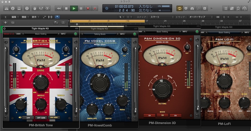The width and height of the screenshot is (251, 131).
Task: Pause playback with the pause button
Action: (81, 8)
